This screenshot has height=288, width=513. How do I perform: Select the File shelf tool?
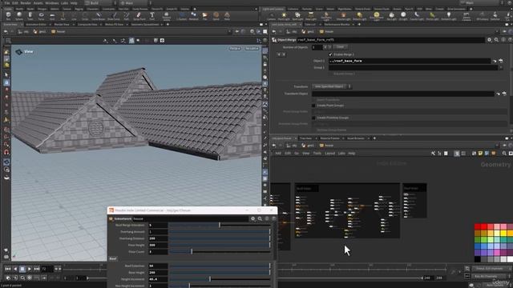[x=205, y=16]
